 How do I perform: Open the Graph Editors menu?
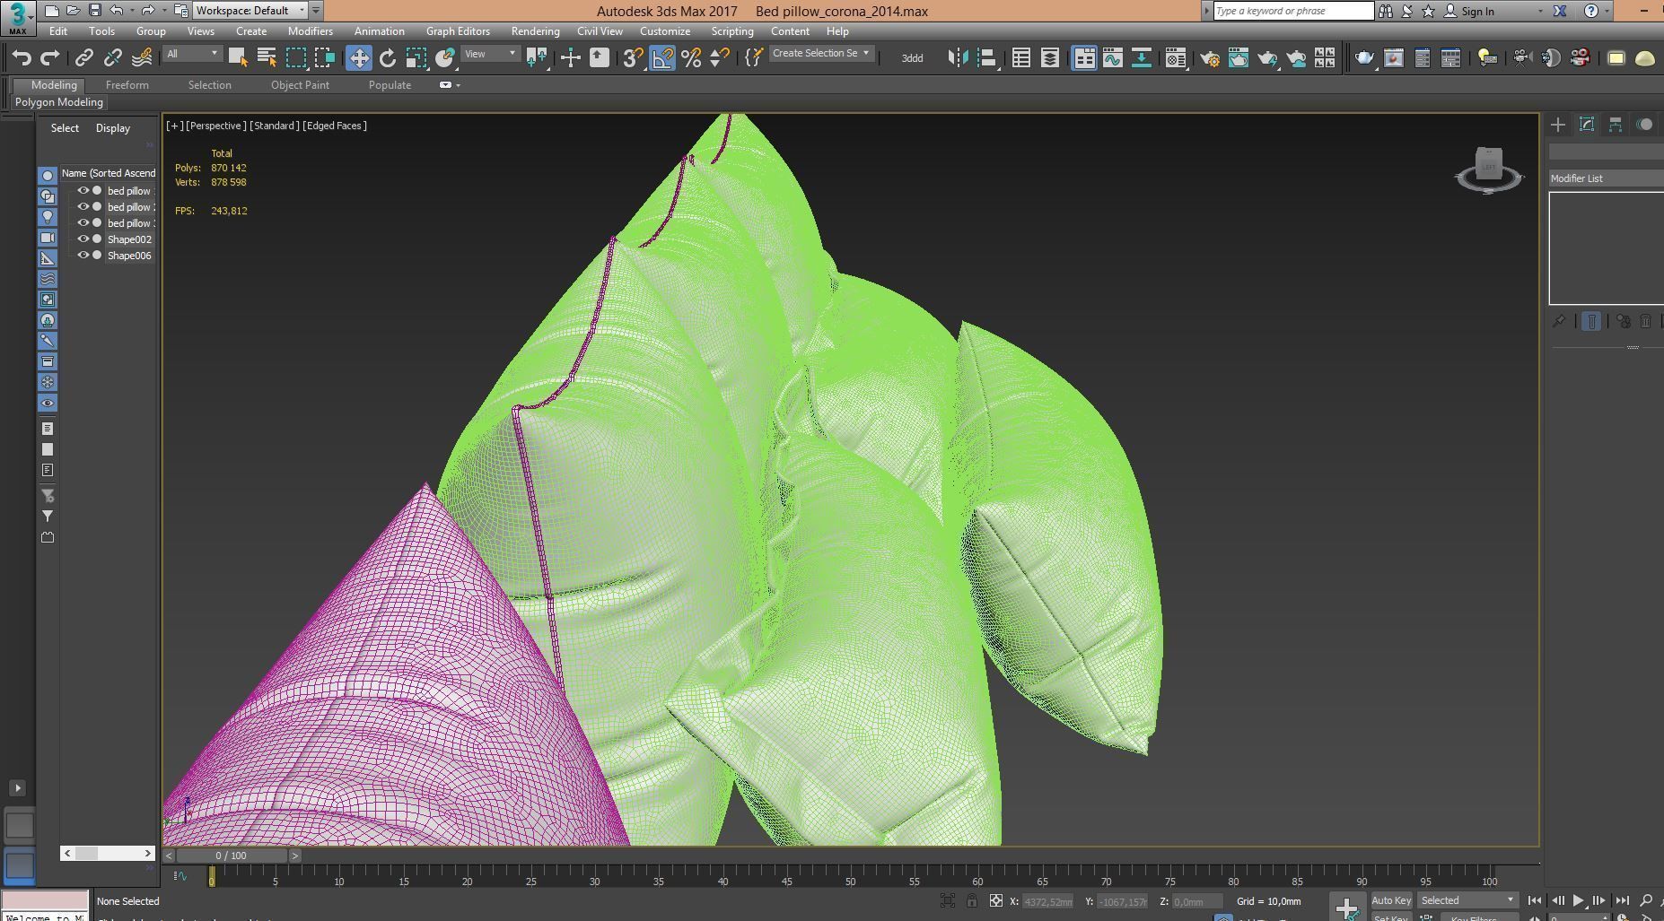point(458,31)
